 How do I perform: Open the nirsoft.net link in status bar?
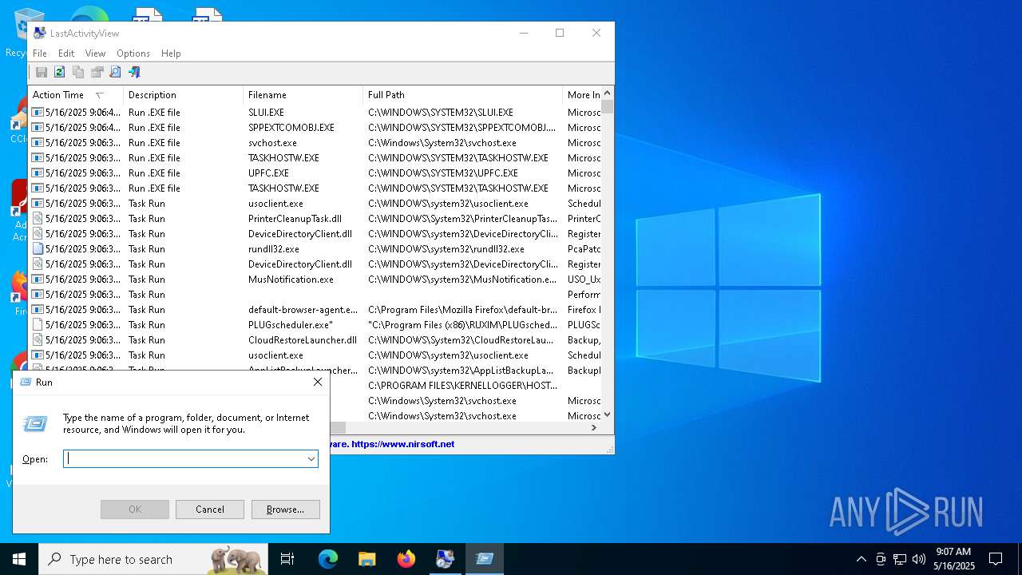point(402,444)
